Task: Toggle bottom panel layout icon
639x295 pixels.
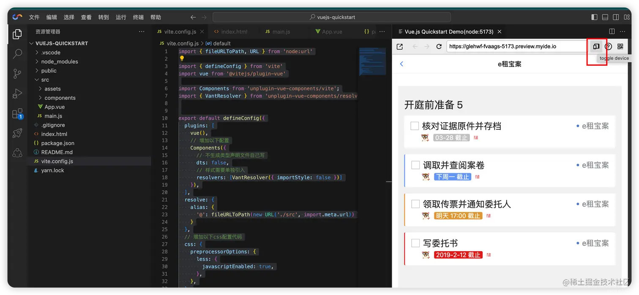Action: [x=605, y=17]
